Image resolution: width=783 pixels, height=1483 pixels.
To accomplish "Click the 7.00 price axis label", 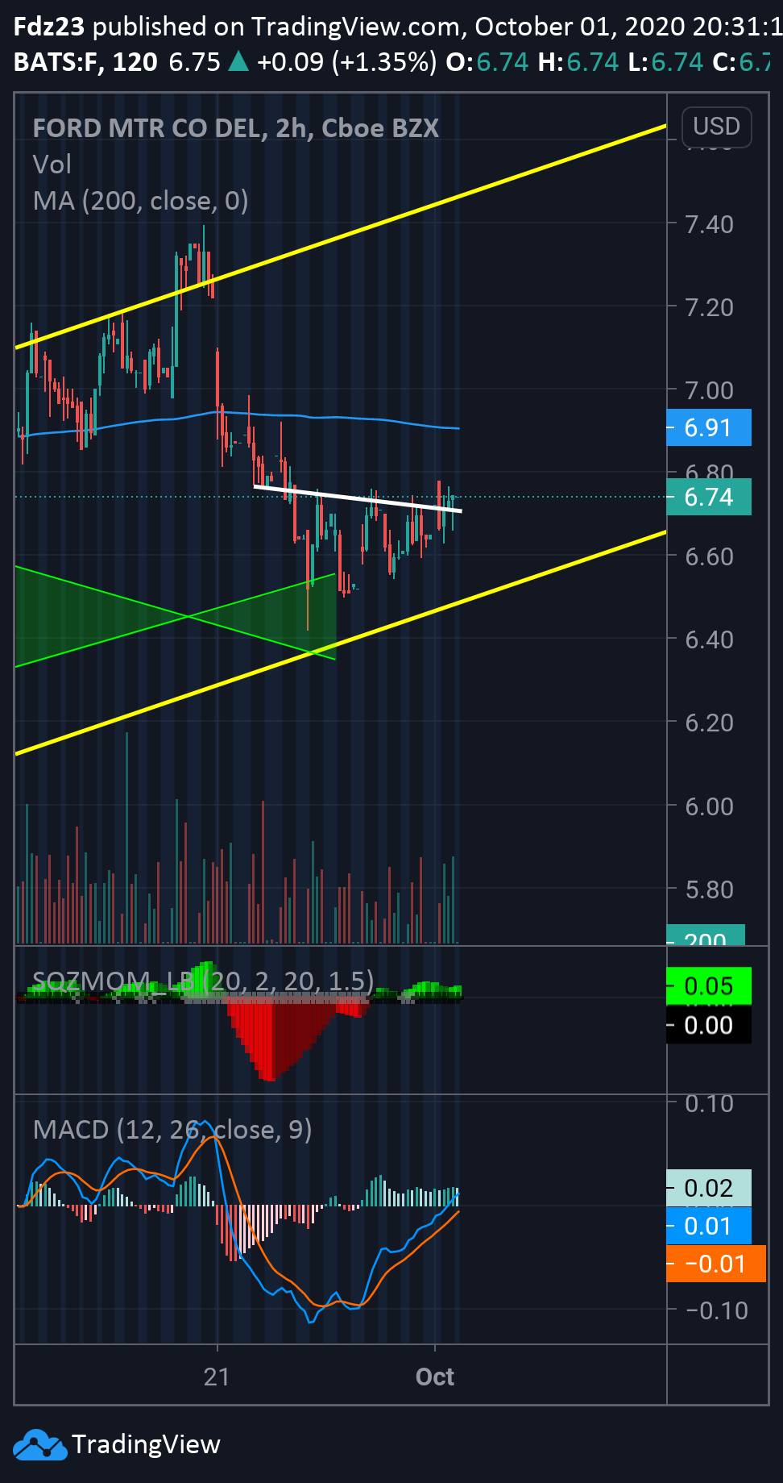I will click(x=709, y=390).
